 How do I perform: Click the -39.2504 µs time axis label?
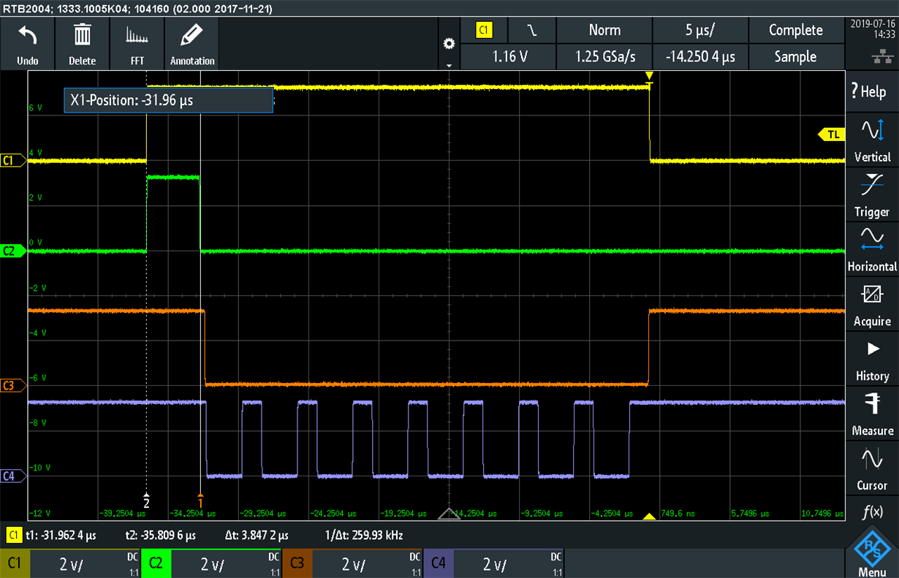click(x=124, y=513)
